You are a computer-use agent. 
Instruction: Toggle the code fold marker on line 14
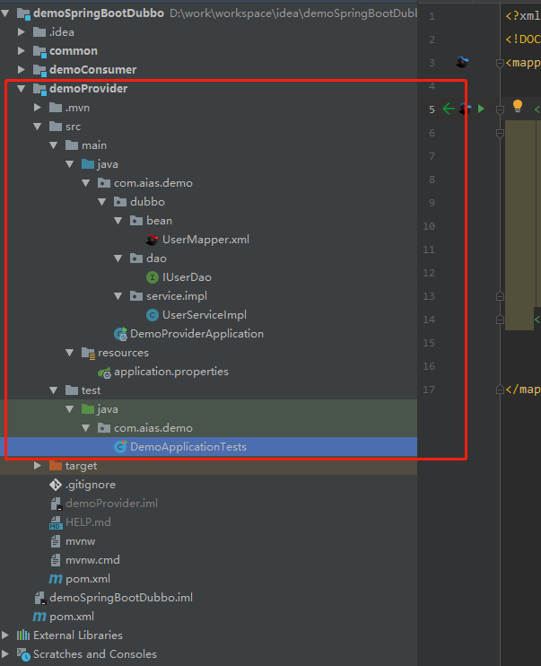(500, 320)
